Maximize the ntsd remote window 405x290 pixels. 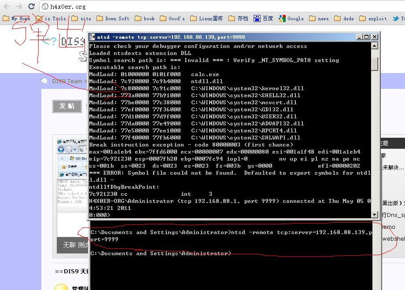pos(367,37)
